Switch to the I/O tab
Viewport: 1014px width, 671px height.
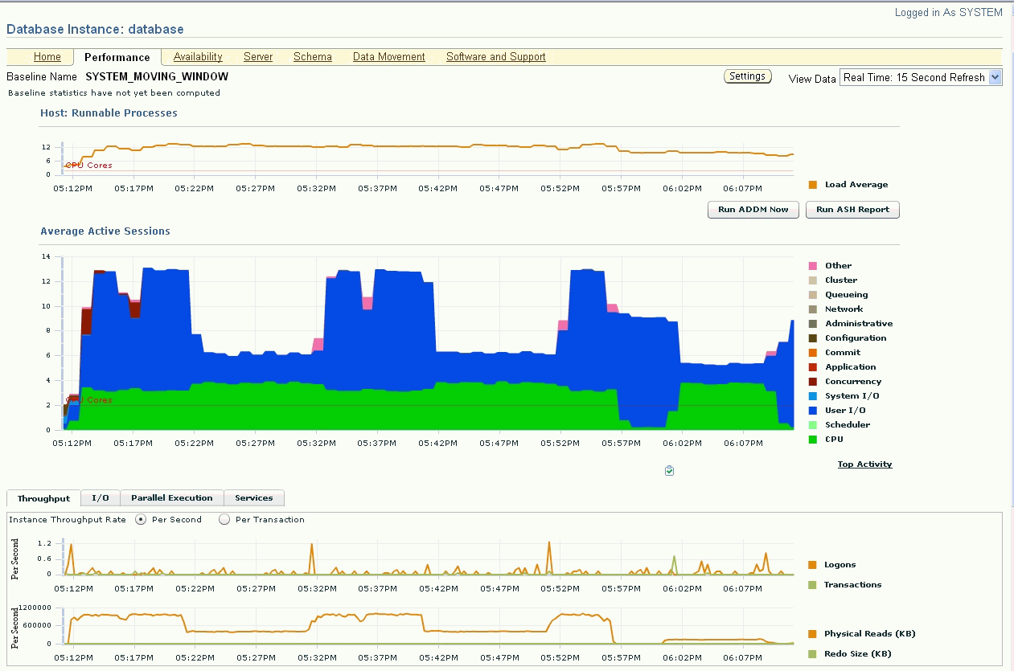click(x=100, y=498)
